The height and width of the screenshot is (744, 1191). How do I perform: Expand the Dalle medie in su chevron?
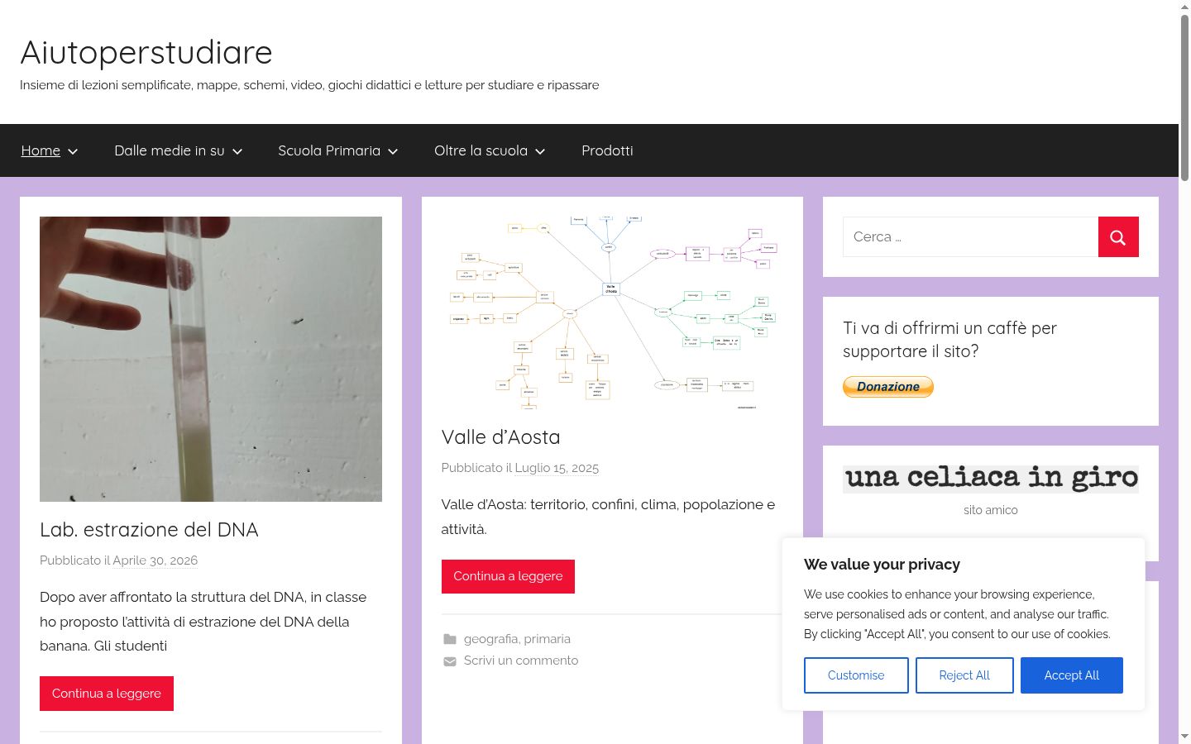point(237,151)
